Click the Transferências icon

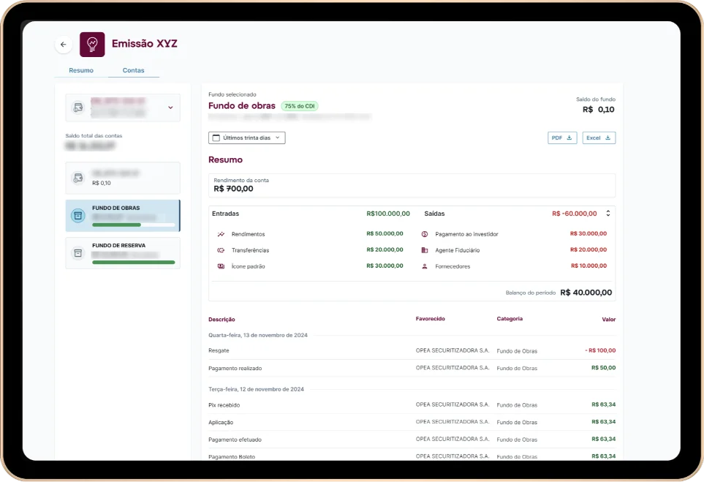(x=221, y=250)
